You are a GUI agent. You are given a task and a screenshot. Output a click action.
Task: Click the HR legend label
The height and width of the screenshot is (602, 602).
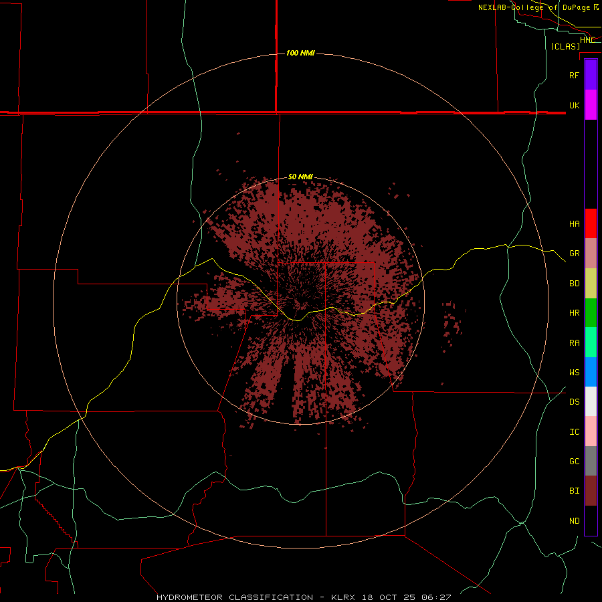pyautogui.click(x=574, y=313)
